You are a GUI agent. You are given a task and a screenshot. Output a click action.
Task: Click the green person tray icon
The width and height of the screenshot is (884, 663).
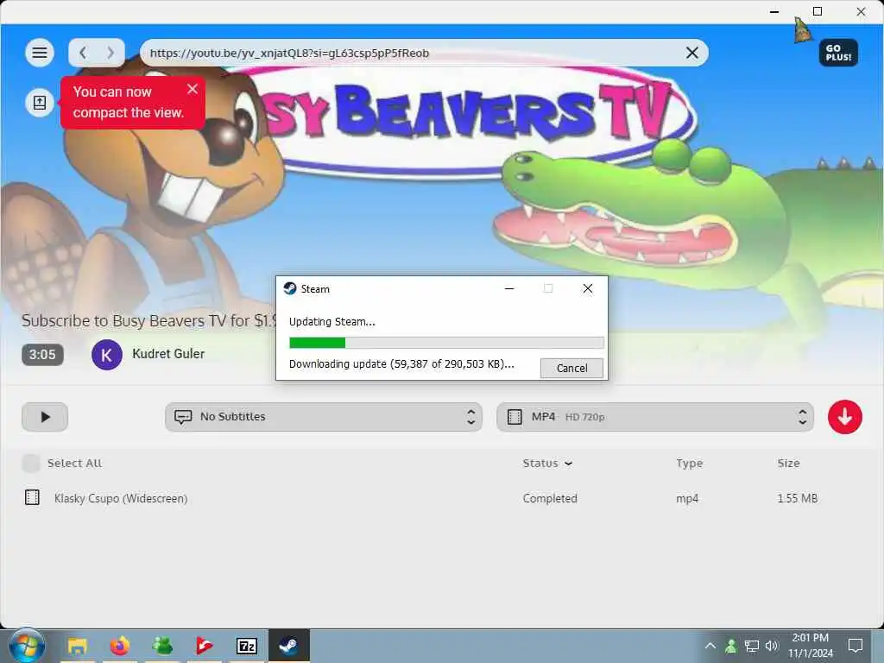[730, 646]
